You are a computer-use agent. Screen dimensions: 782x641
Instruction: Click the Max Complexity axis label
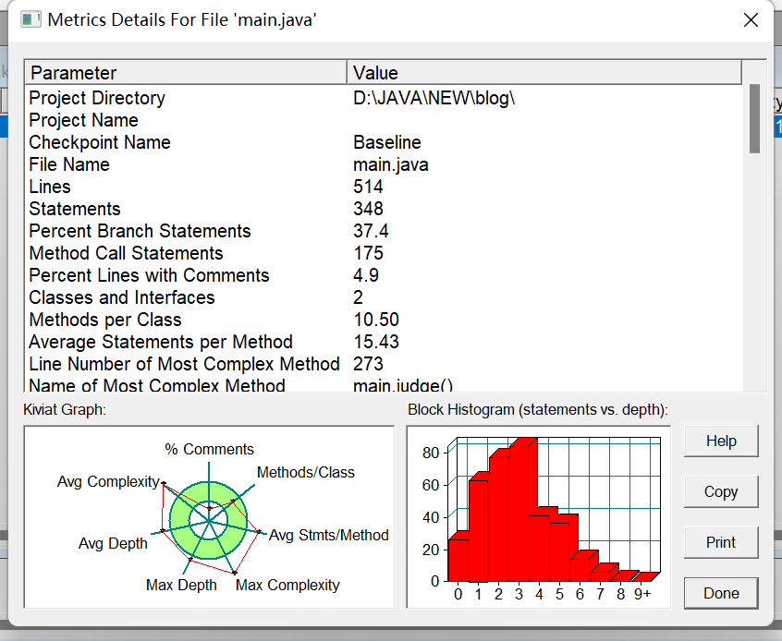pyautogui.click(x=287, y=586)
